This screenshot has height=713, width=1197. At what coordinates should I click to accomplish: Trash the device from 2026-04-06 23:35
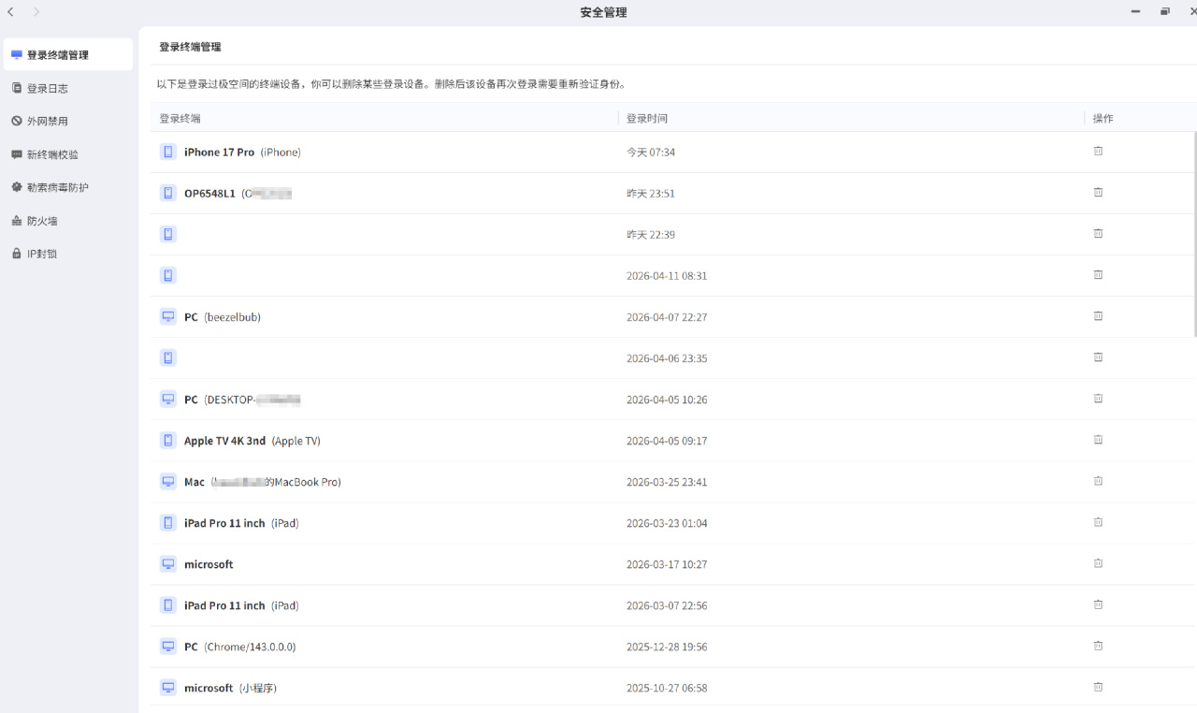(x=1098, y=356)
